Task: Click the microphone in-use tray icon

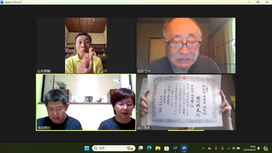Action: 216,148
